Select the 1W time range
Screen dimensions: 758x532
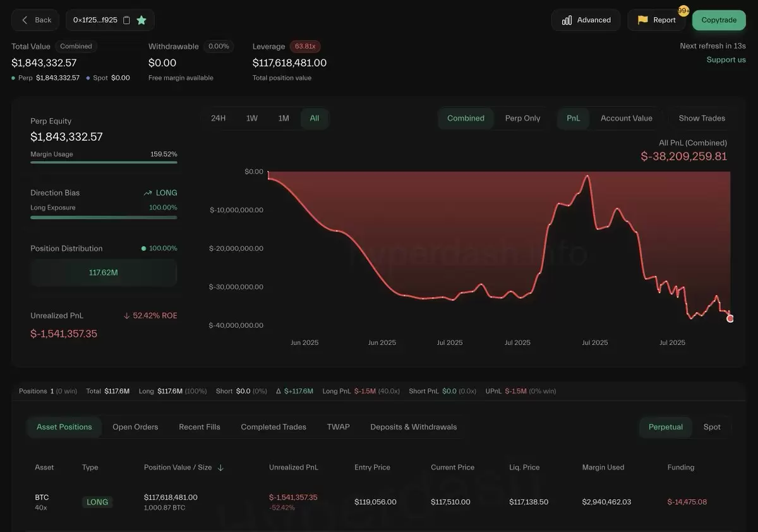click(x=251, y=118)
